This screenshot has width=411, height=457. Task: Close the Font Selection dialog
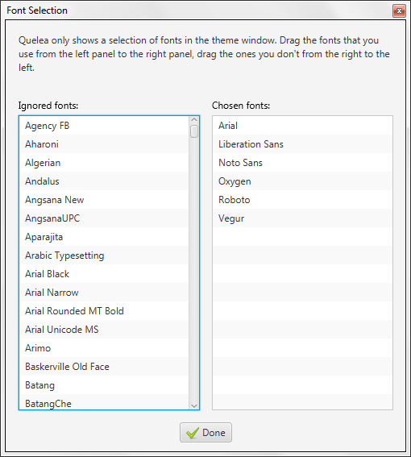(x=399, y=11)
